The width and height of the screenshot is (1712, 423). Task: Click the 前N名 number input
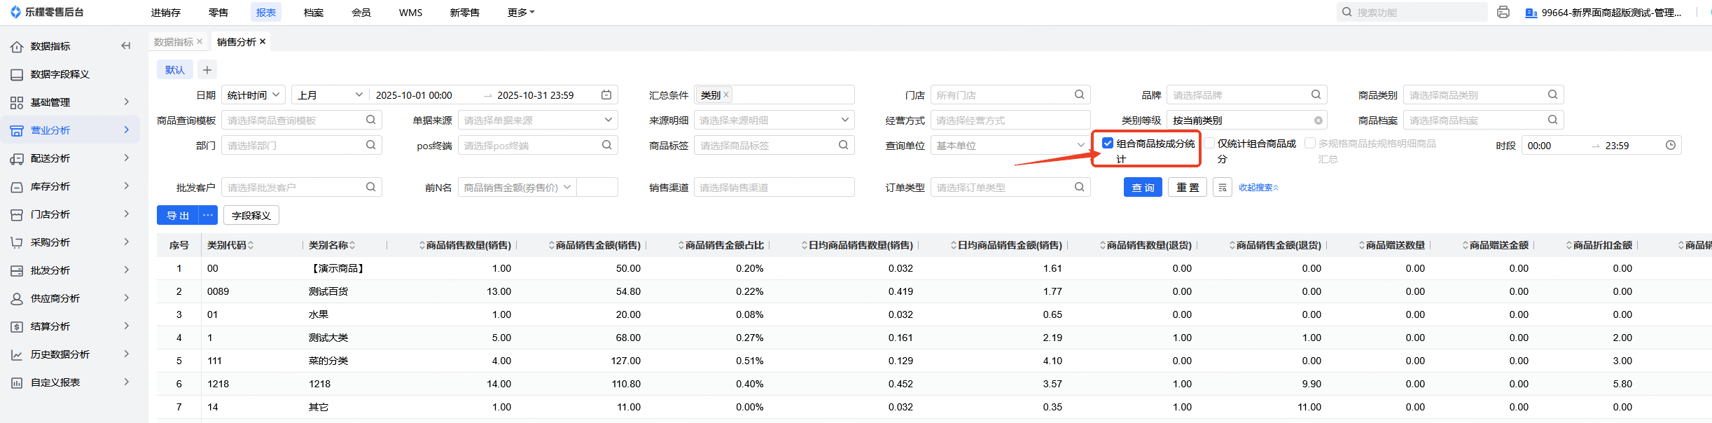click(597, 187)
